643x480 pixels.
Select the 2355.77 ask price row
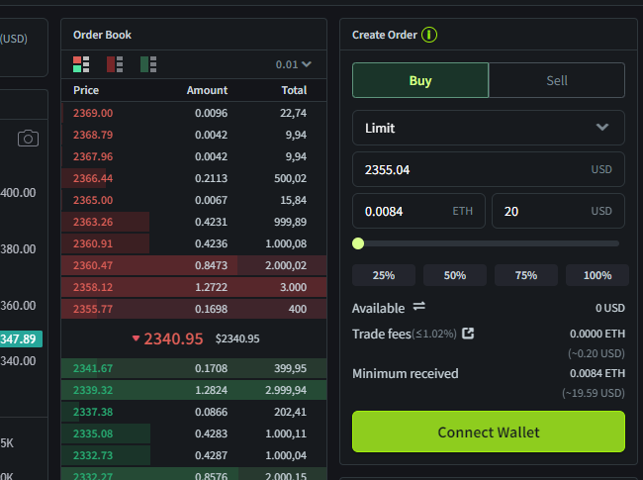(194, 309)
